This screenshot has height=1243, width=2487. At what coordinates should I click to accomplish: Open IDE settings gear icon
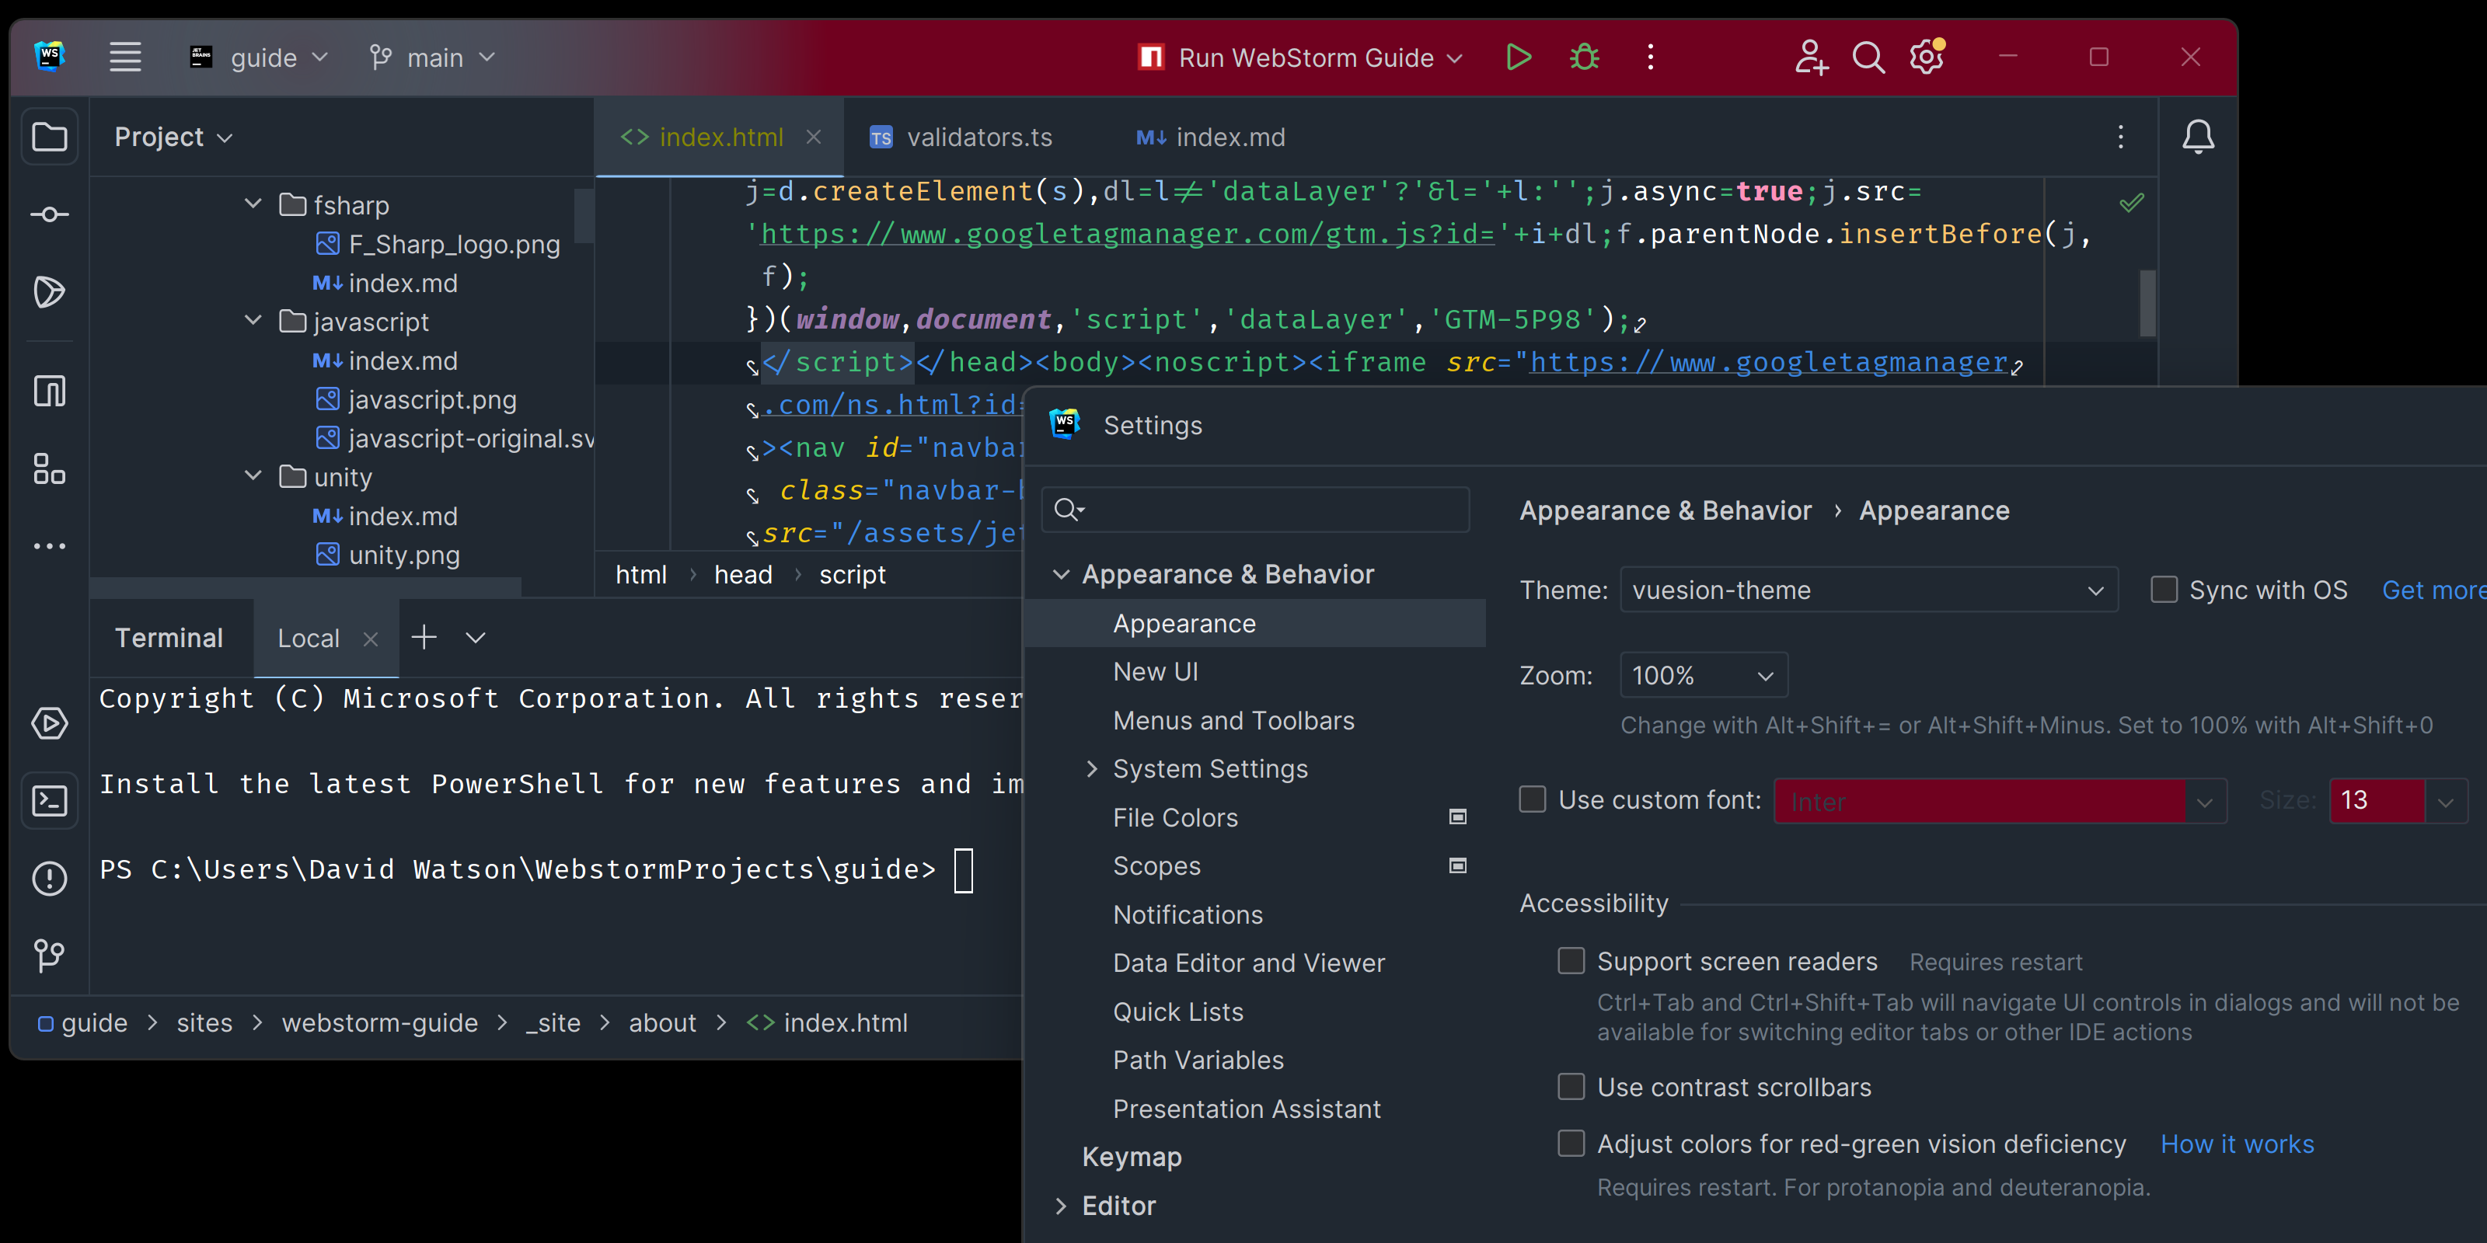(x=1927, y=57)
